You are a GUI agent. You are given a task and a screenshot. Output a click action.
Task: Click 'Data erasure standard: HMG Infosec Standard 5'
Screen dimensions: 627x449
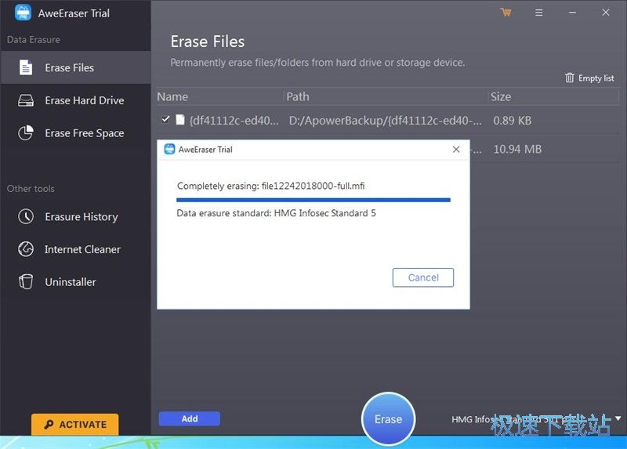[x=277, y=213]
